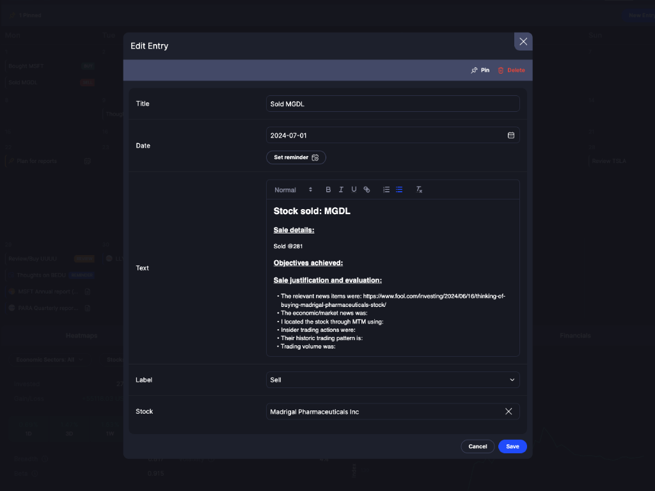
Task: Click bullet 'I located the stock through MTM using:'
Action: [332, 322]
